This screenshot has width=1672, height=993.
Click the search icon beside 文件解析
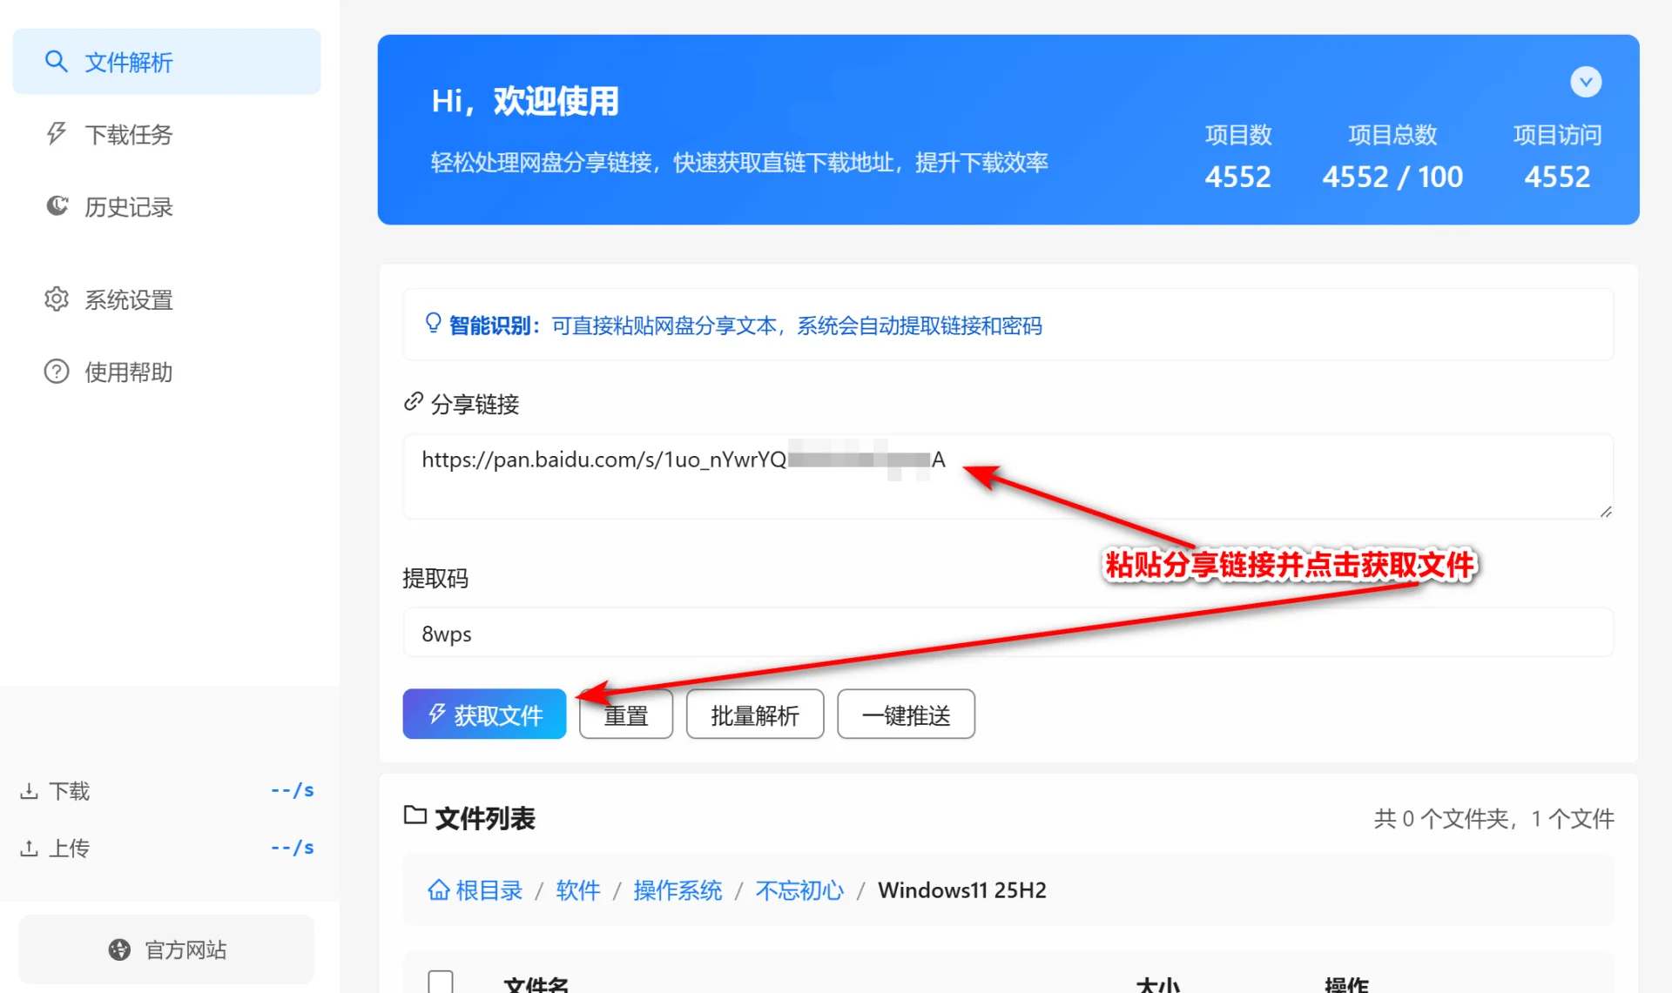tap(56, 62)
